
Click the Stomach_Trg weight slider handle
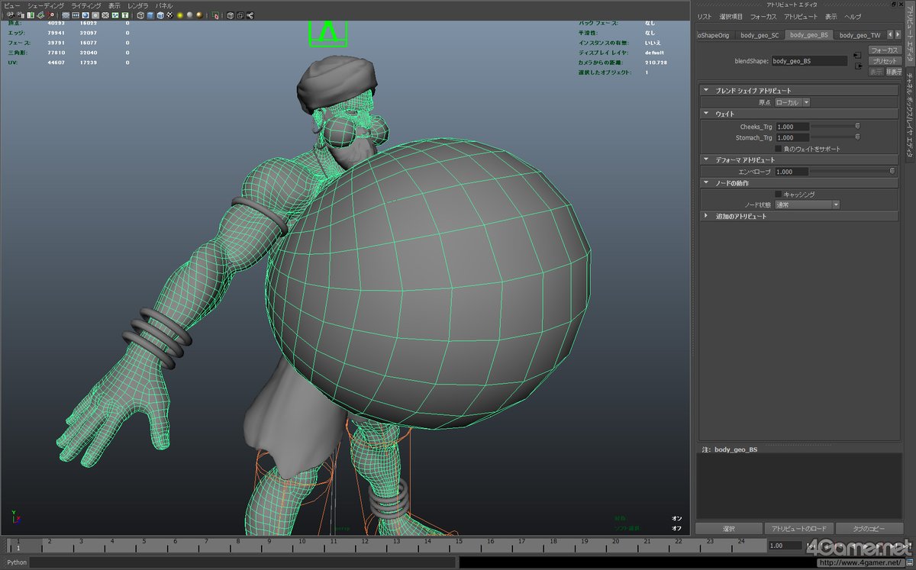857,137
